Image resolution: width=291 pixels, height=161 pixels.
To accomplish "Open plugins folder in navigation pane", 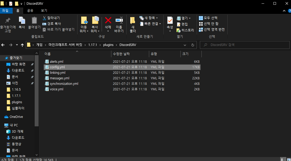I will coord(17,102).
